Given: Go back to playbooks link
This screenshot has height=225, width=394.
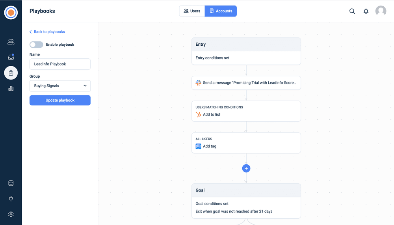Looking at the screenshot, I should pyautogui.click(x=47, y=32).
